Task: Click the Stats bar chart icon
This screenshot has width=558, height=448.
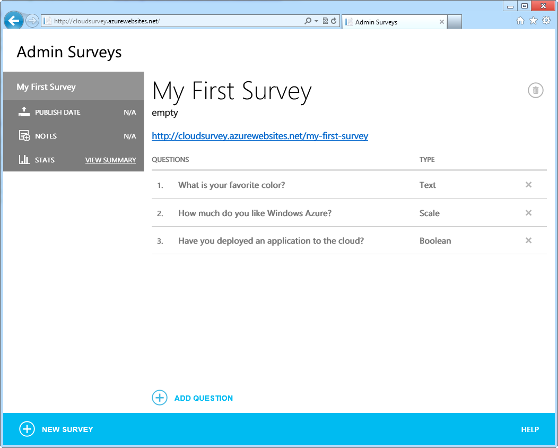Action: tap(24, 159)
